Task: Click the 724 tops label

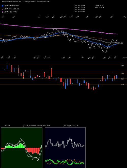Action: pos(78,17)
